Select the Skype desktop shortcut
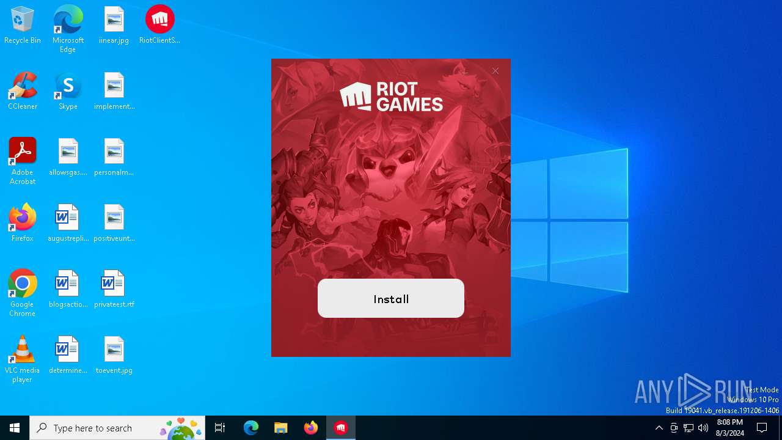782x440 pixels. click(x=68, y=92)
